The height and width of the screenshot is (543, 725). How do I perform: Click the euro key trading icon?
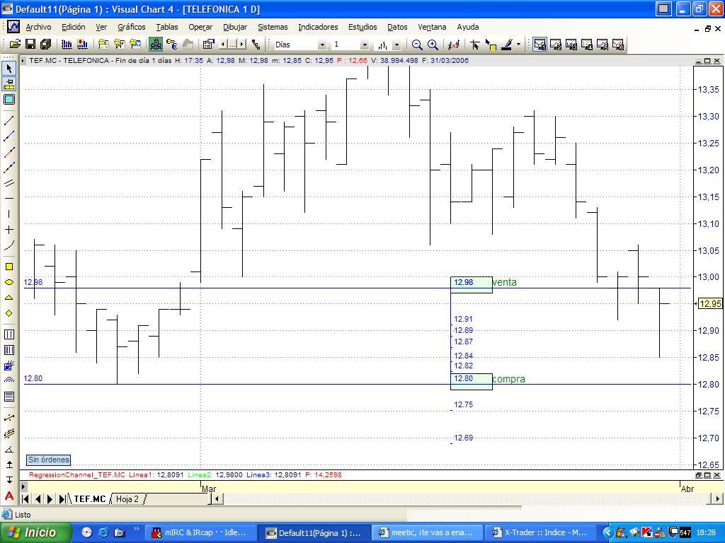pos(171,45)
